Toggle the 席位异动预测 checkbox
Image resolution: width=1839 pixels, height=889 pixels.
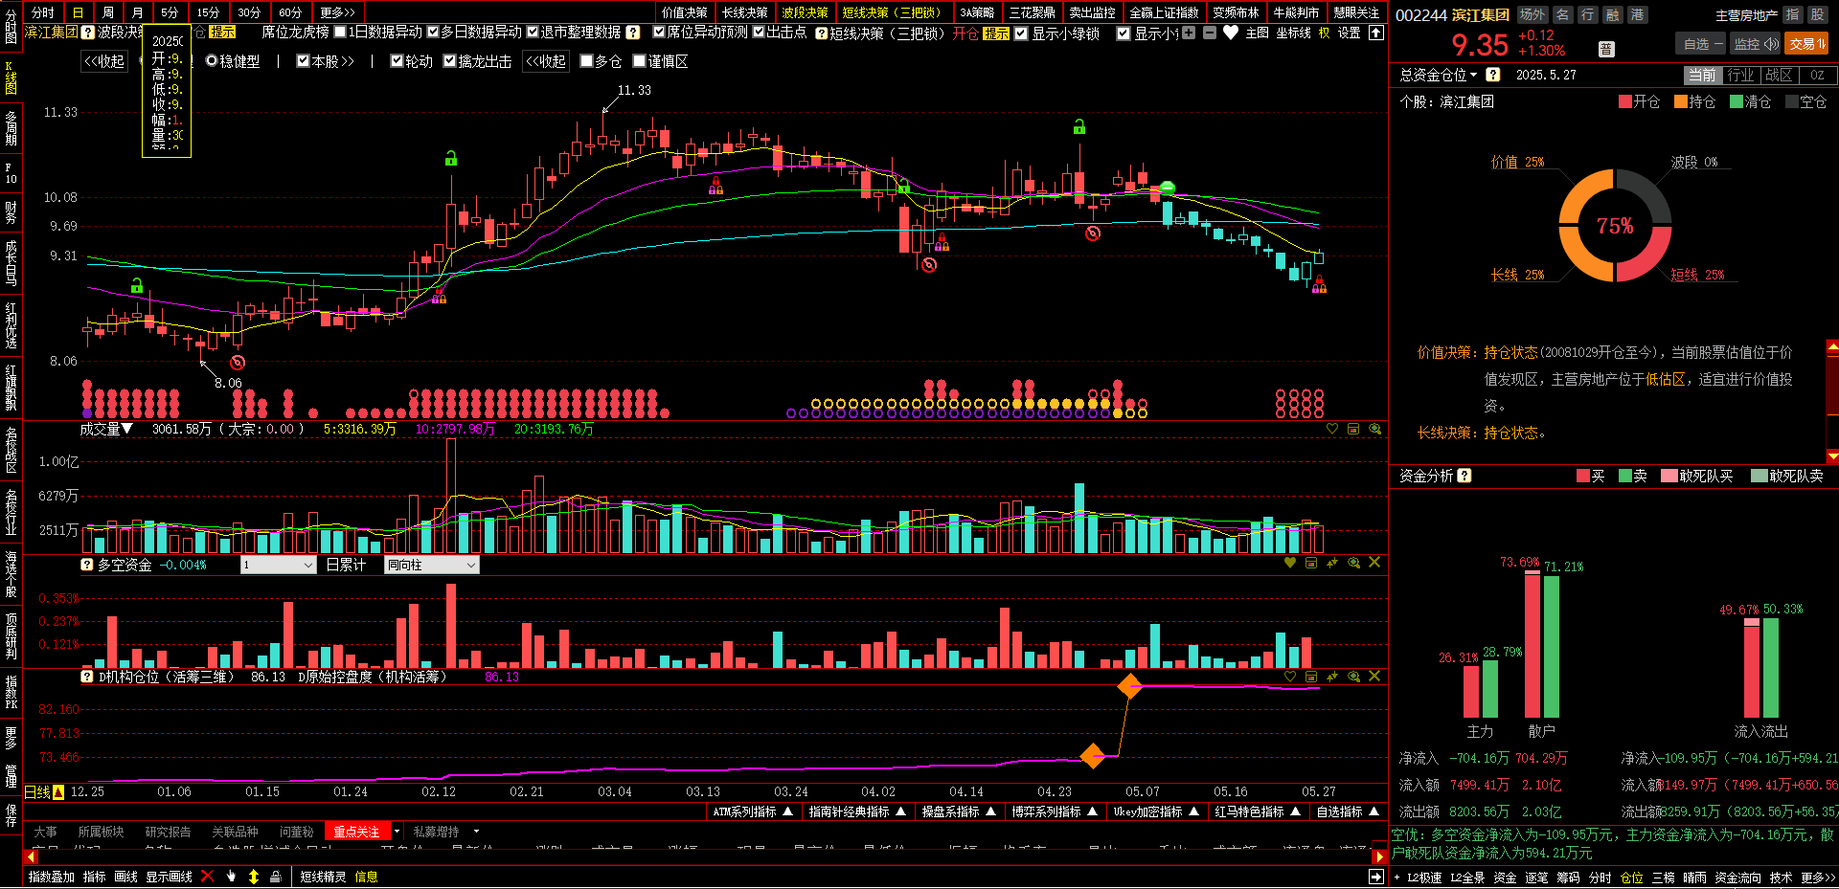point(659,33)
